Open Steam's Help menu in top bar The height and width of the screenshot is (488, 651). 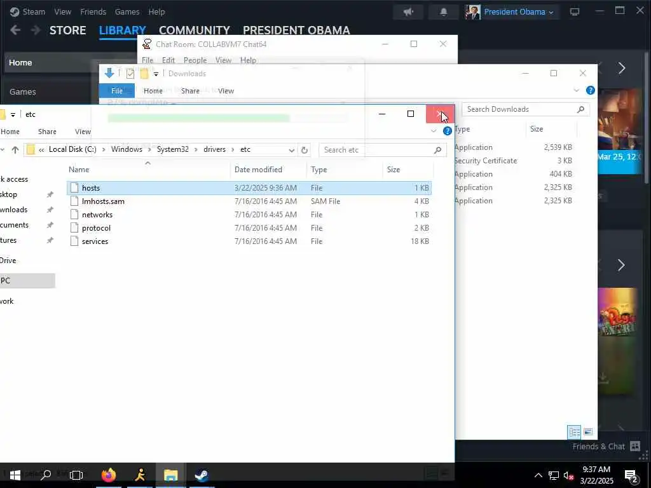pyautogui.click(x=156, y=11)
